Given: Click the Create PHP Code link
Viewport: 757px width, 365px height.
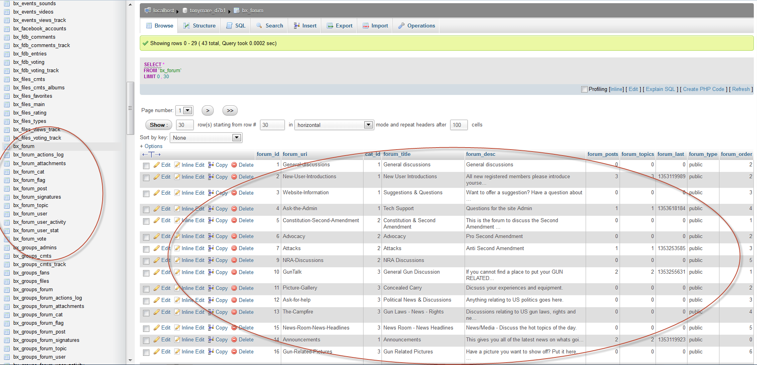Looking at the screenshot, I should 703,89.
